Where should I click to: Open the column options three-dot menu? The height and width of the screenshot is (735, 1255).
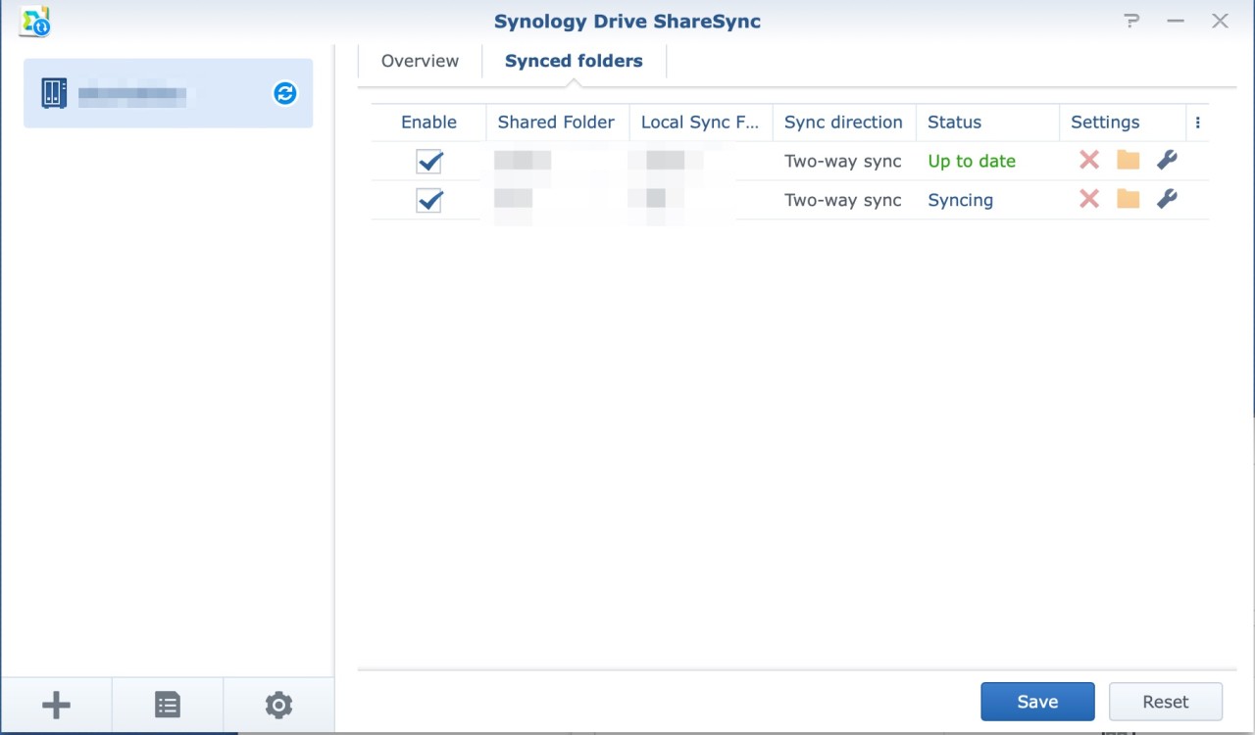[x=1197, y=122]
